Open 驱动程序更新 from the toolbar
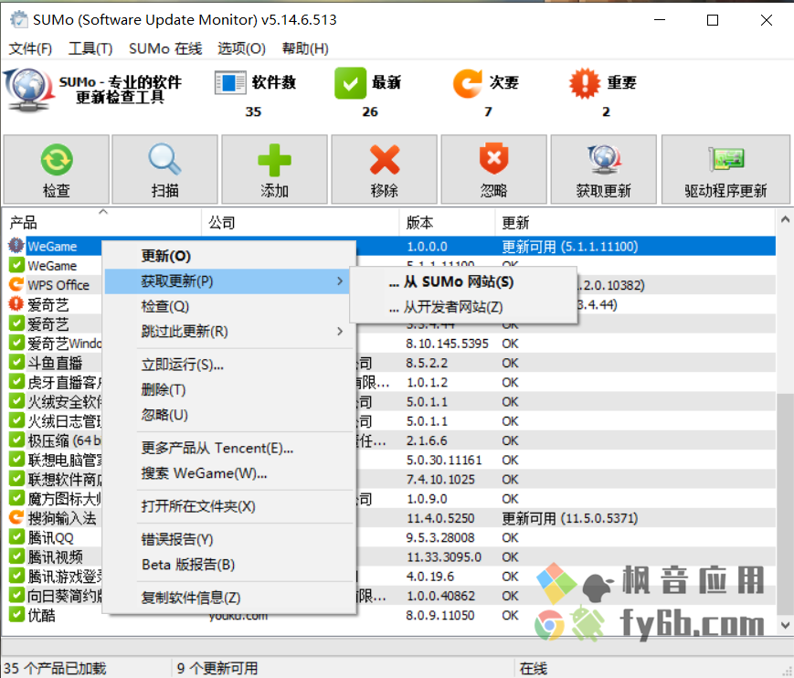This screenshot has width=794, height=678. (x=725, y=170)
